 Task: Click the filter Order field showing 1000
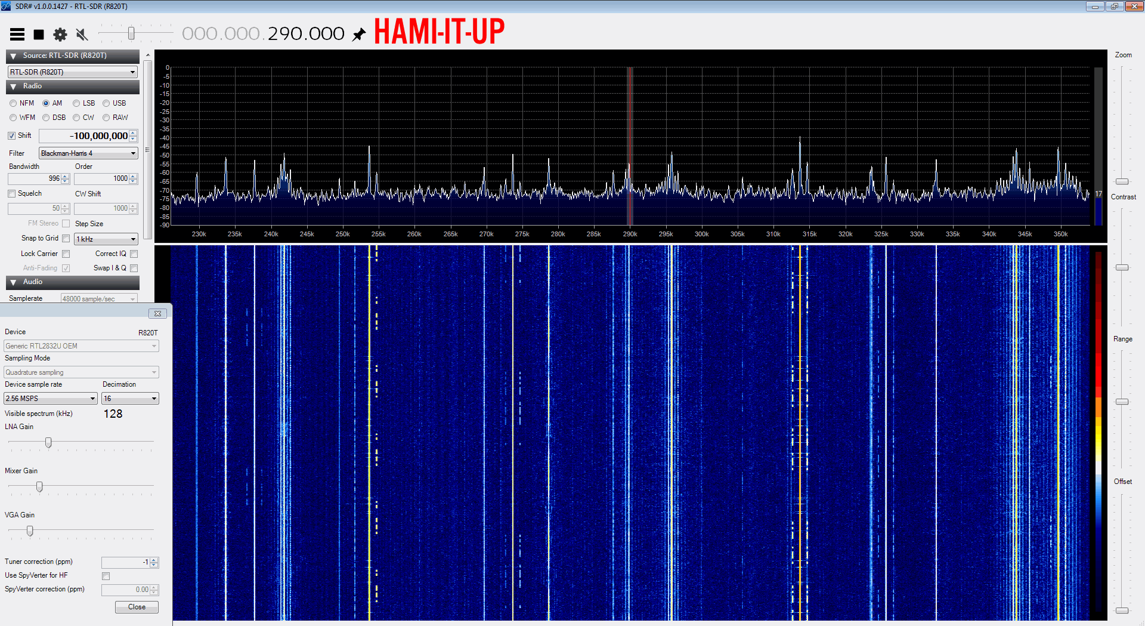101,178
